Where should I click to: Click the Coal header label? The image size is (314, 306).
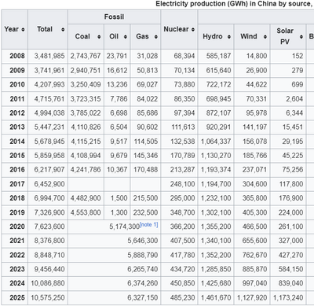(82, 36)
